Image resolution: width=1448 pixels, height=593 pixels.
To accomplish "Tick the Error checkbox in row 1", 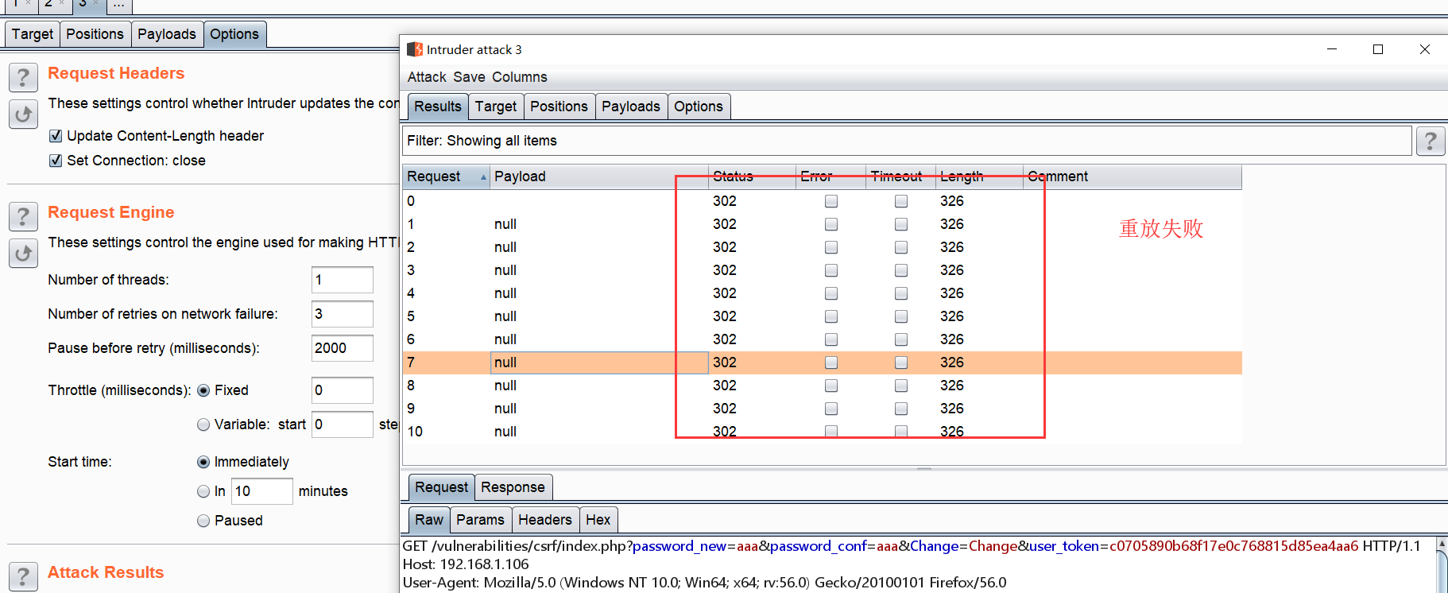I will [831, 224].
